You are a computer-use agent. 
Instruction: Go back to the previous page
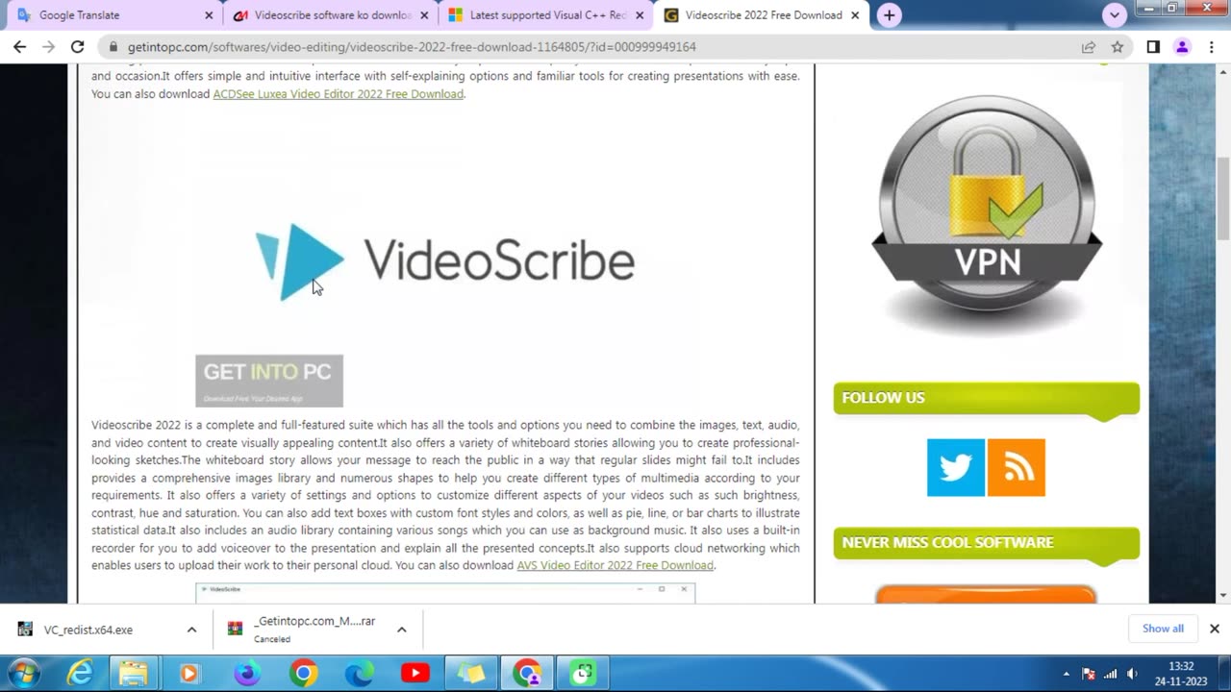pos(19,46)
